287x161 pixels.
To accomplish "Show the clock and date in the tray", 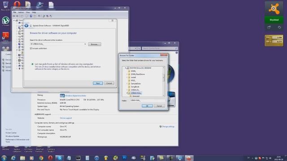I will tap(279, 158).
